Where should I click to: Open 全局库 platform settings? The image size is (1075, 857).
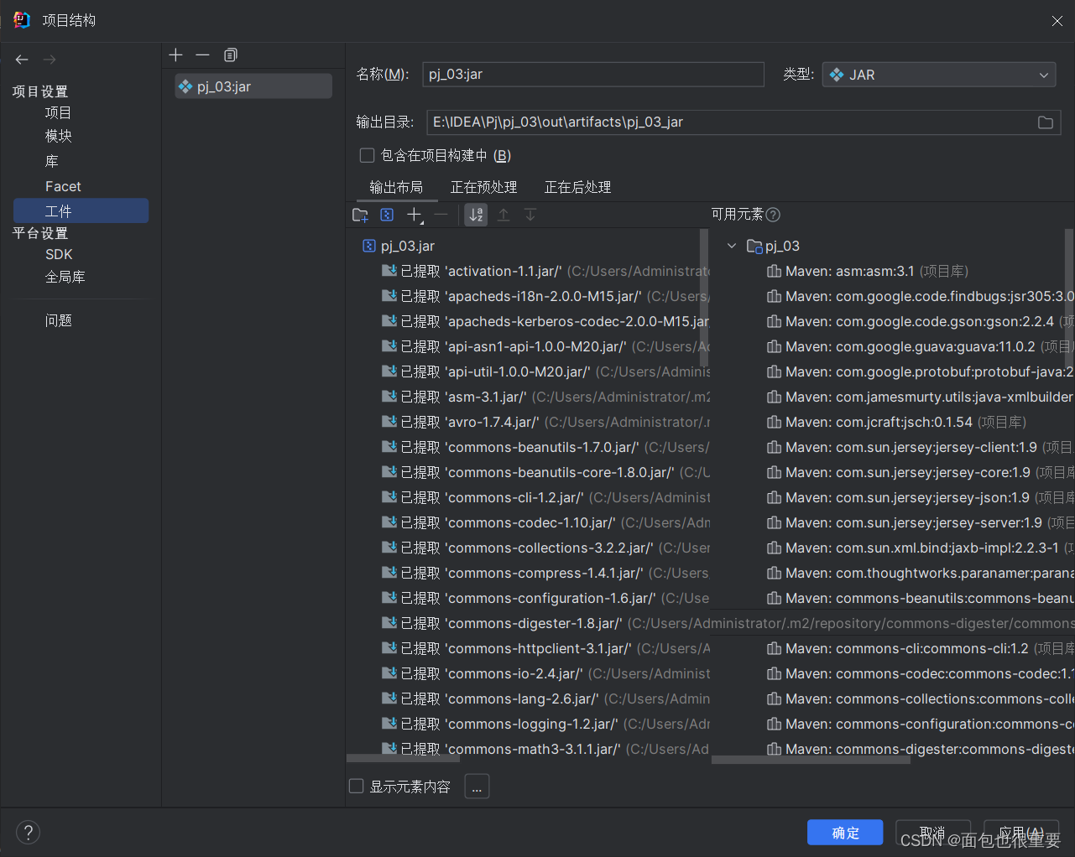click(65, 277)
